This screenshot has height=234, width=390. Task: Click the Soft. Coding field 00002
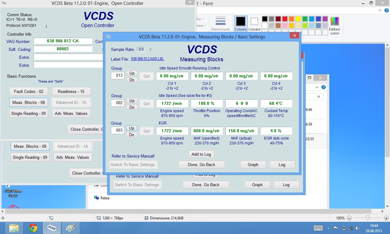63,49
